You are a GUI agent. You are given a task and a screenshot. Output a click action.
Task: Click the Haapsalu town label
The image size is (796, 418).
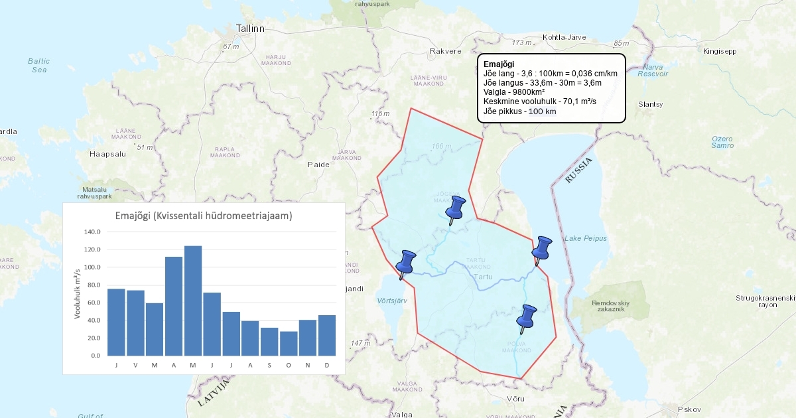point(108,153)
